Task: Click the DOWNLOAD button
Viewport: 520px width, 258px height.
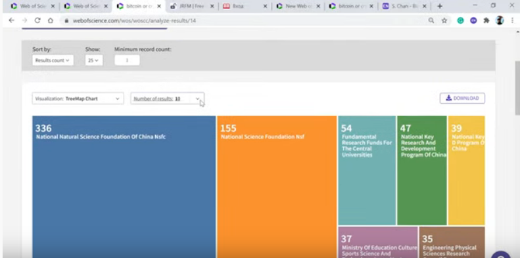Action: pos(462,98)
